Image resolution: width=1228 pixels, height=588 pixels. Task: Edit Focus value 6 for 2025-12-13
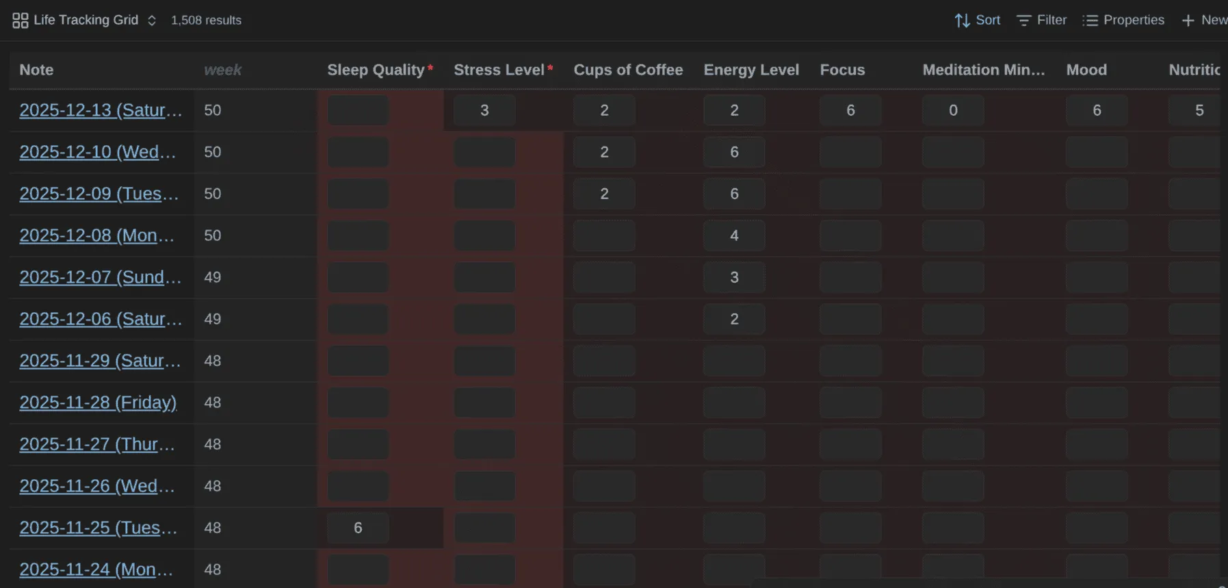[x=850, y=110]
